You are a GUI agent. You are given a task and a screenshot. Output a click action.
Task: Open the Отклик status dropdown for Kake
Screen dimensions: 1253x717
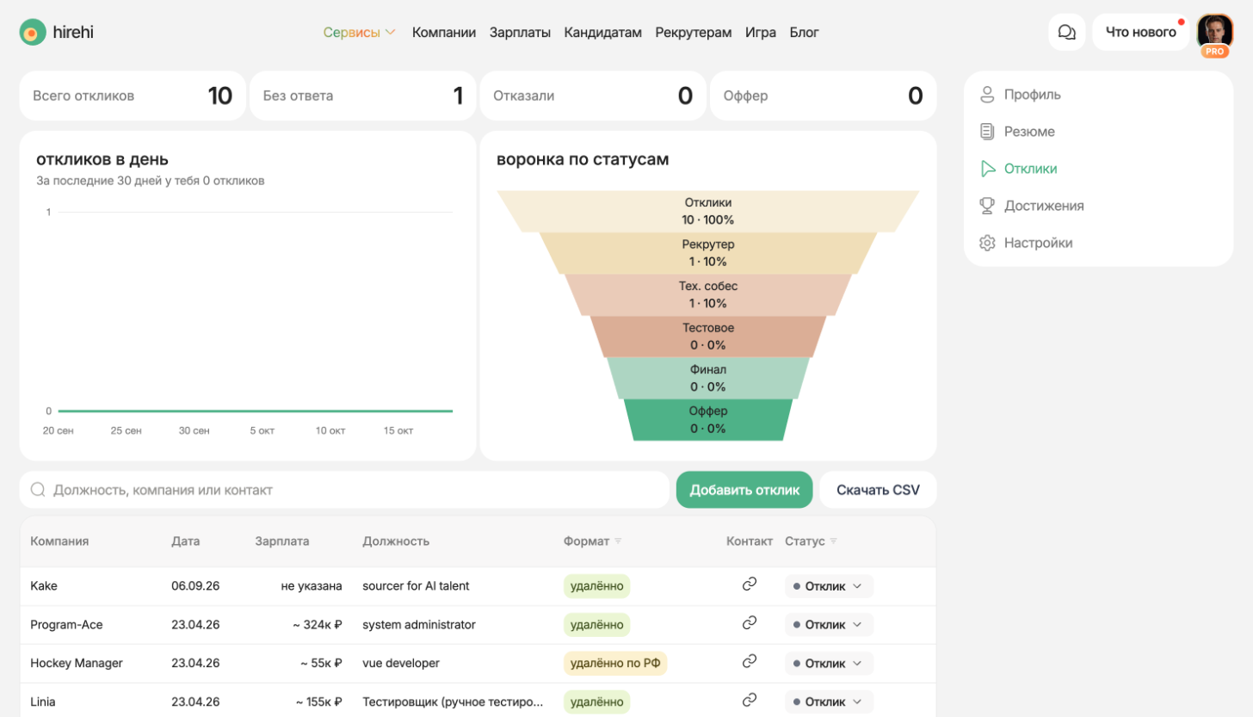pos(829,586)
